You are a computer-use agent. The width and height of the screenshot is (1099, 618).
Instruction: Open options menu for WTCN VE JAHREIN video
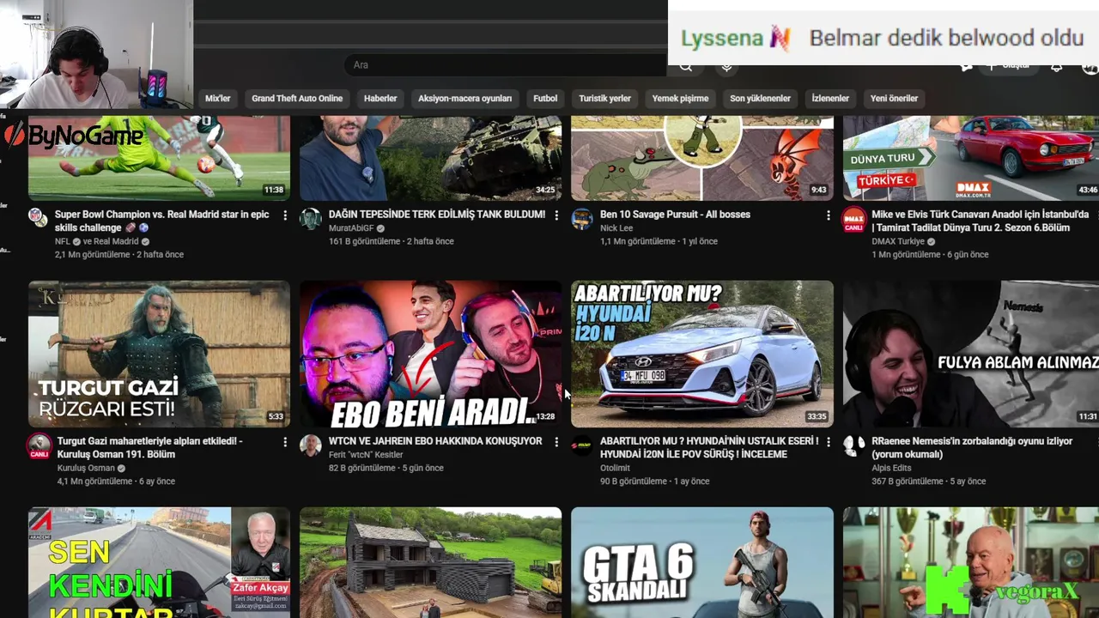(x=556, y=441)
